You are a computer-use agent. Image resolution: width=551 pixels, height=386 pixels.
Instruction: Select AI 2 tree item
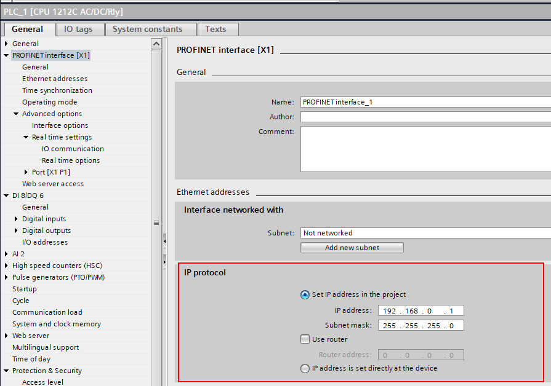point(18,254)
